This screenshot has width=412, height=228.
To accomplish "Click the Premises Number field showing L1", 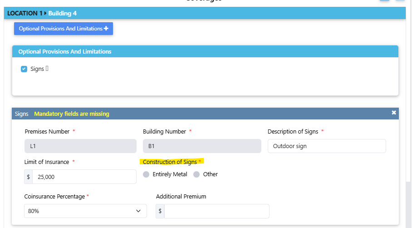I will (x=80, y=146).
